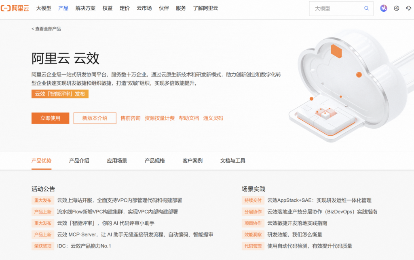Switch to the 产品介绍 tab
The image size is (414, 260).
click(x=79, y=160)
